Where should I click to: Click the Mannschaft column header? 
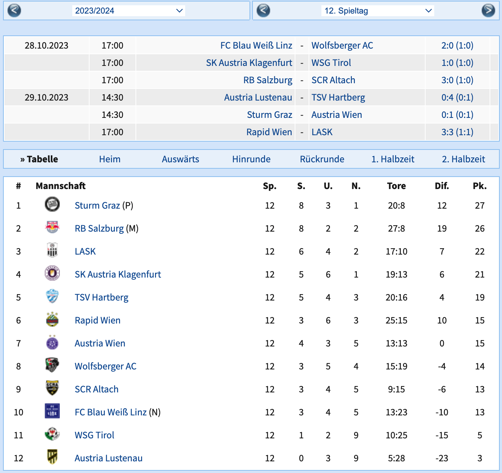point(61,186)
